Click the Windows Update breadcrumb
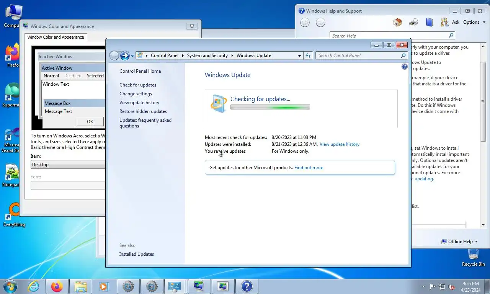 pyautogui.click(x=254, y=56)
